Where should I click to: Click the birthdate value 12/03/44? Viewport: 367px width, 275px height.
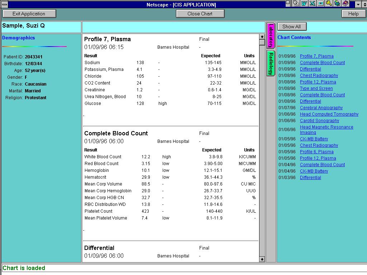pos(33,64)
